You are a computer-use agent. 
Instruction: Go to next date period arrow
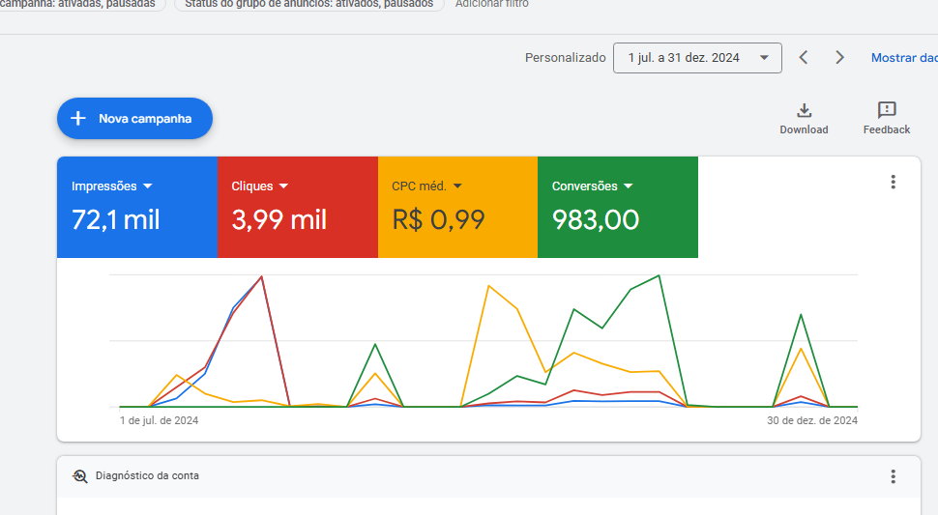[839, 58]
